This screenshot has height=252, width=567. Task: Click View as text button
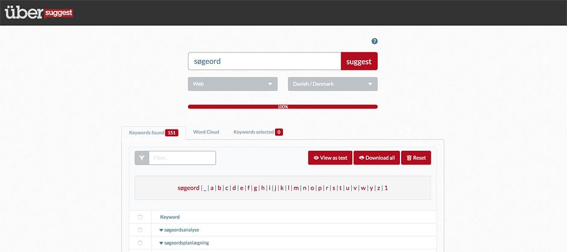click(x=330, y=158)
